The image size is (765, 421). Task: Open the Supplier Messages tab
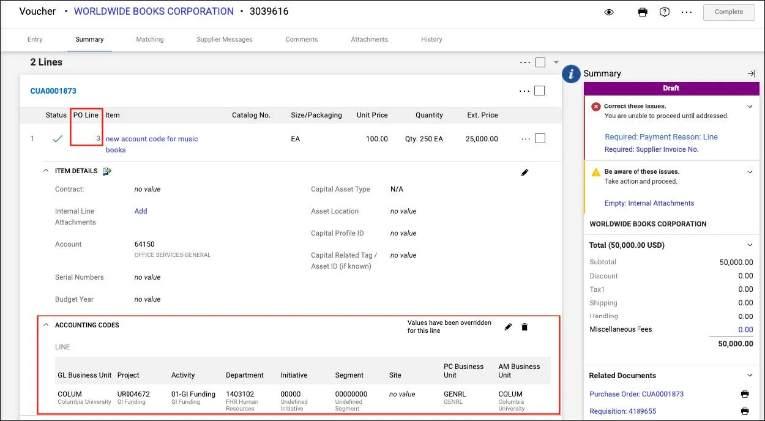coord(225,39)
